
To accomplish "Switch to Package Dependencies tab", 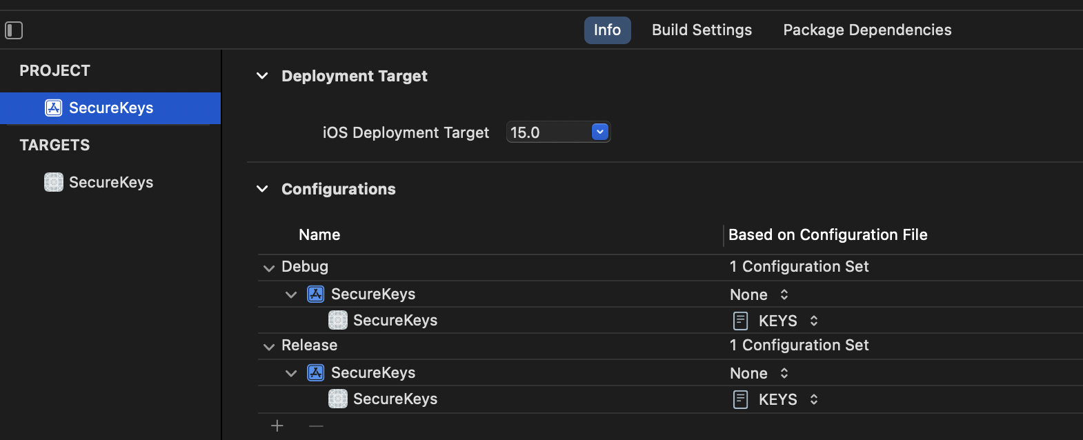I will pos(867,30).
